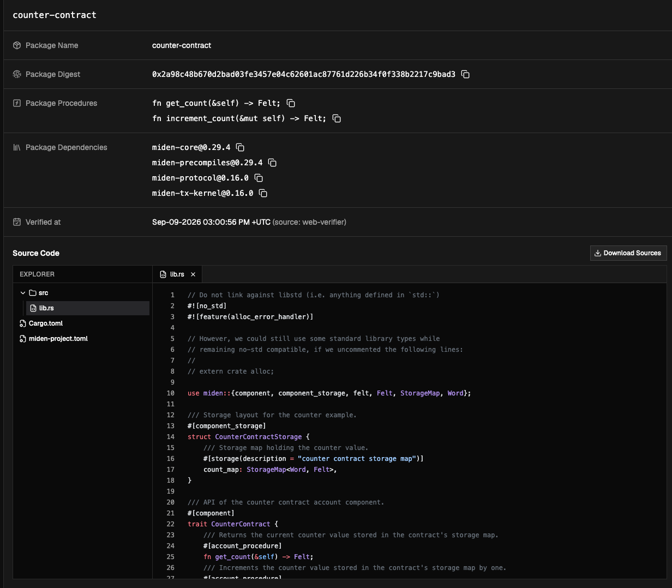Open miden-project.toml in the explorer
Image resolution: width=672 pixels, height=588 pixels.
tap(58, 339)
